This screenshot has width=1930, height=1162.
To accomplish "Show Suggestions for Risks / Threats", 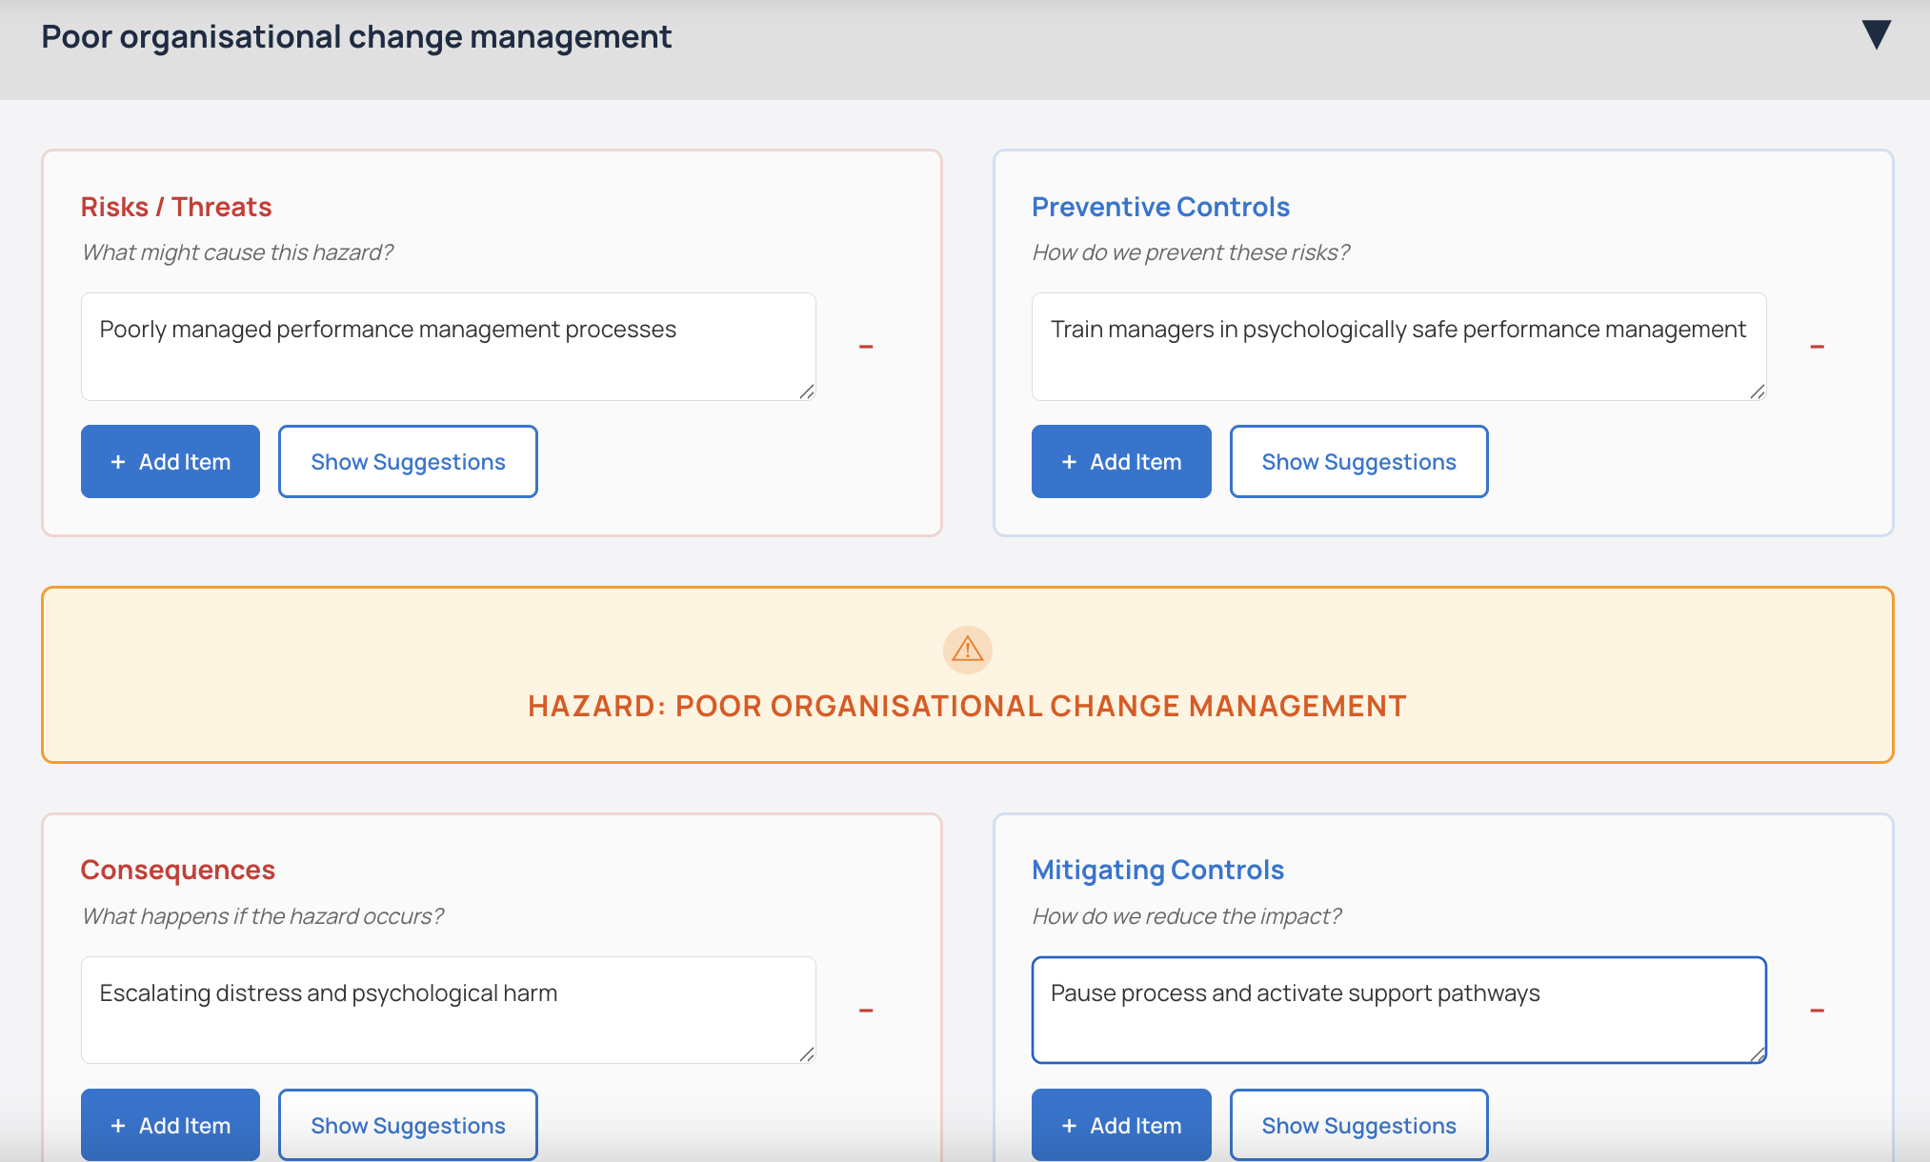I will pos(408,462).
